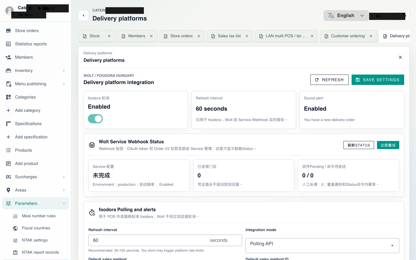Collapse the Parameters menu section
This screenshot has width=416, height=260.
[36, 203]
